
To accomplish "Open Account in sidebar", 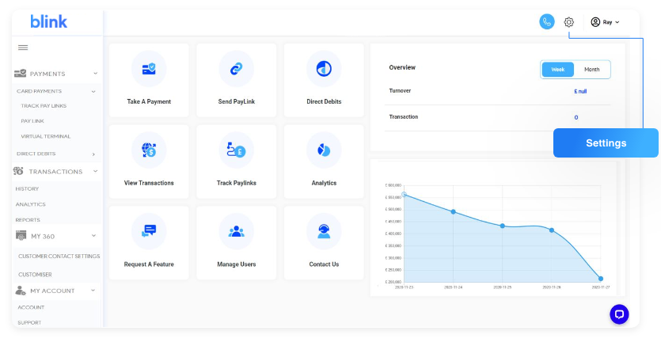I will click(x=31, y=307).
